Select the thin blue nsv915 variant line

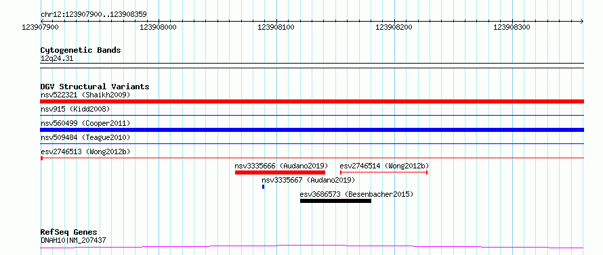(312, 115)
